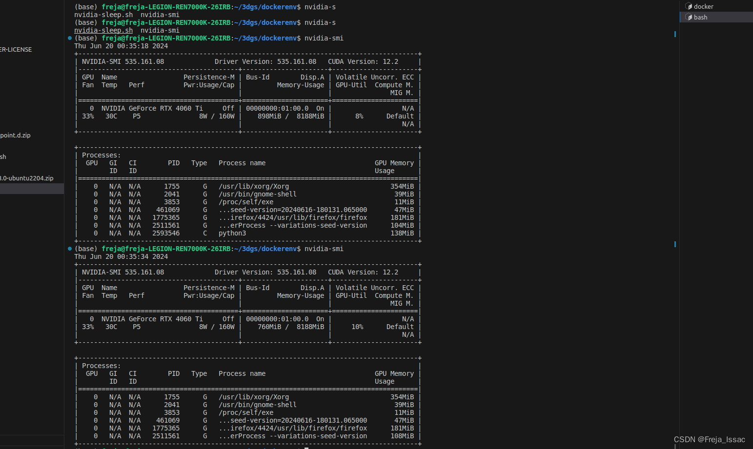Viewport: 753px width, 449px height.
Task: Click the lower blue marker on the right edge
Action: click(675, 244)
